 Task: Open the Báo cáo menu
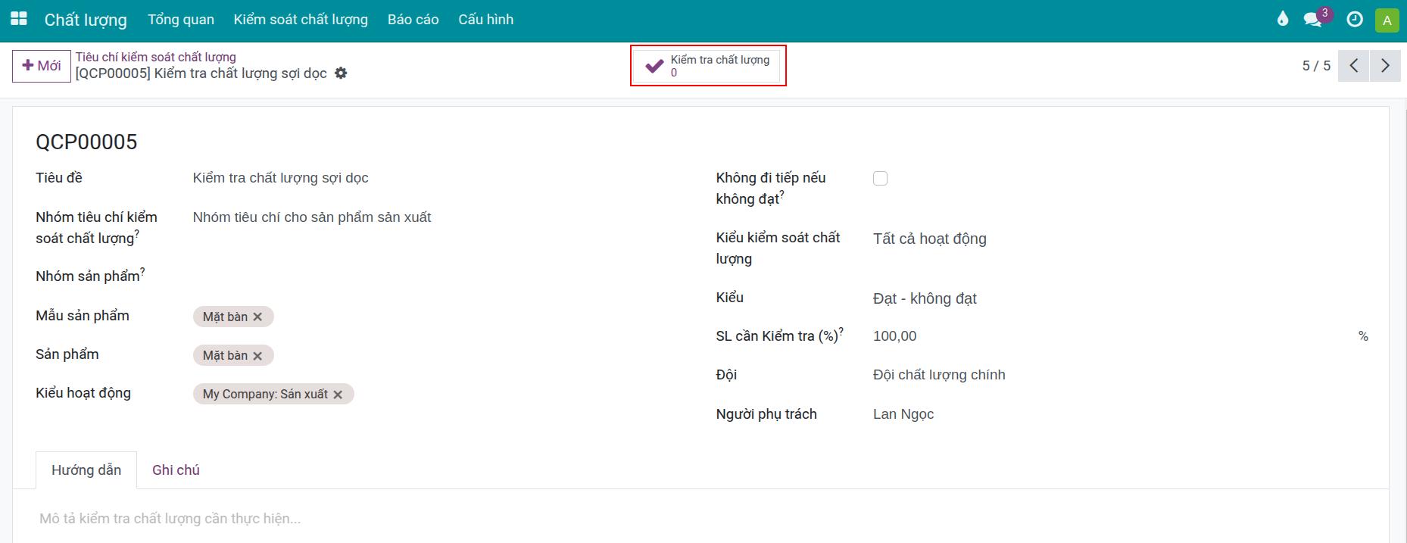point(413,20)
